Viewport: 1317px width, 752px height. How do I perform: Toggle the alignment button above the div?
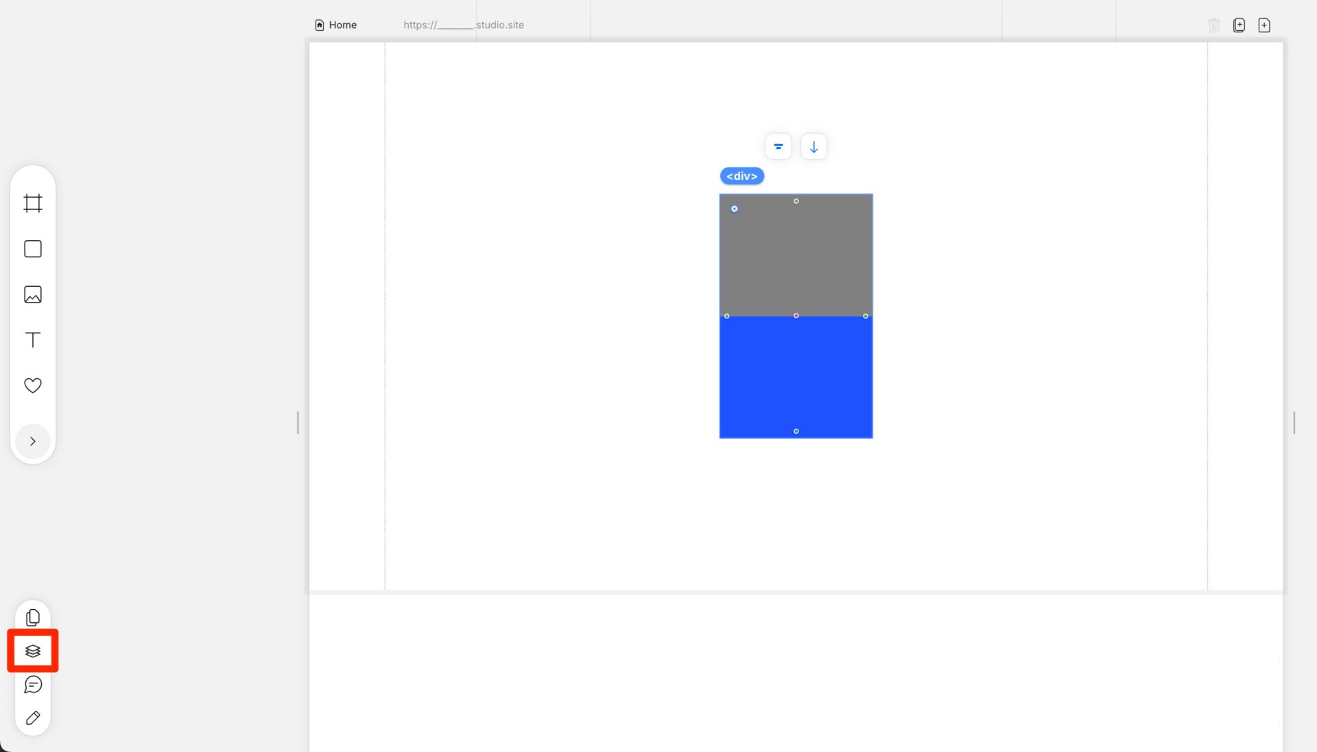[x=778, y=147]
